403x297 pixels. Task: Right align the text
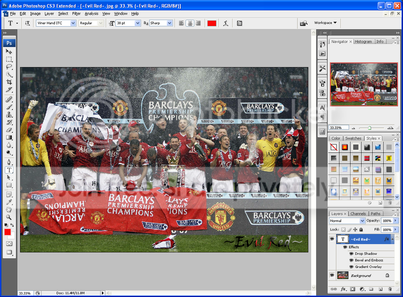pyautogui.click(x=198, y=23)
